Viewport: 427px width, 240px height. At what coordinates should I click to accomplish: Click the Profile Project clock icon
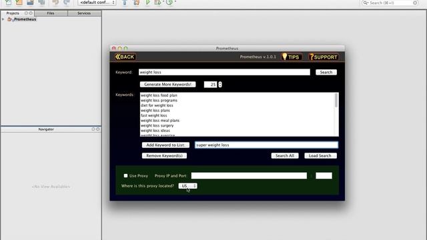click(169, 3)
